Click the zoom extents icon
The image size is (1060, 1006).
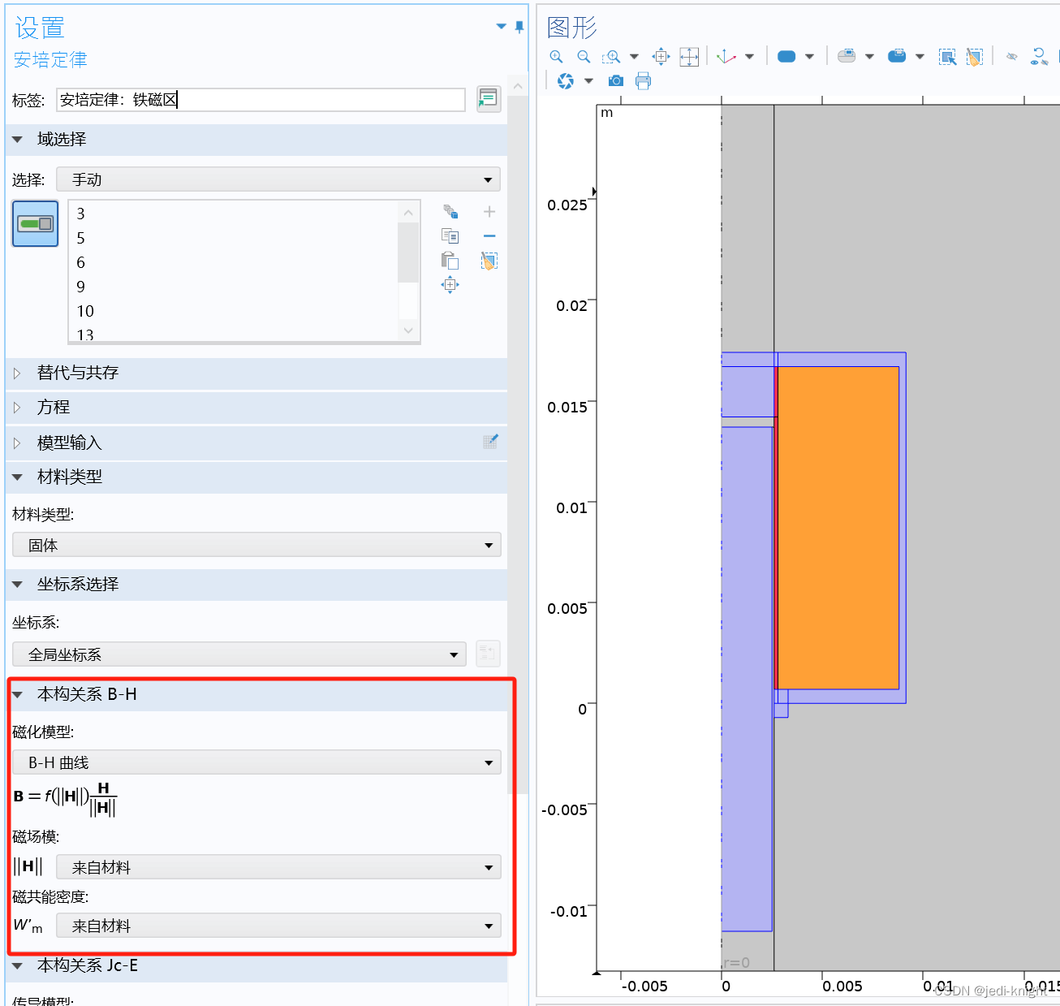tap(661, 56)
